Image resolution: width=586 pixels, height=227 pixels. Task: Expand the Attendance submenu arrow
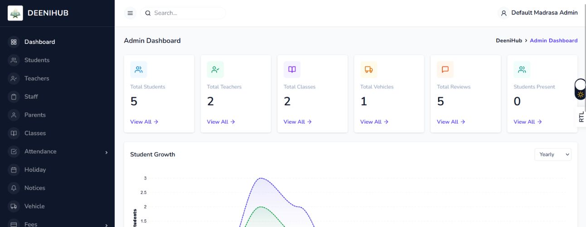[x=107, y=152]
